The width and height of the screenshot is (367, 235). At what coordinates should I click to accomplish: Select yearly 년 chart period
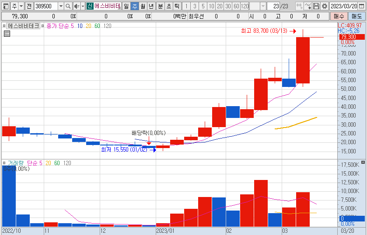pyautogui.click(x=151, y=6)
